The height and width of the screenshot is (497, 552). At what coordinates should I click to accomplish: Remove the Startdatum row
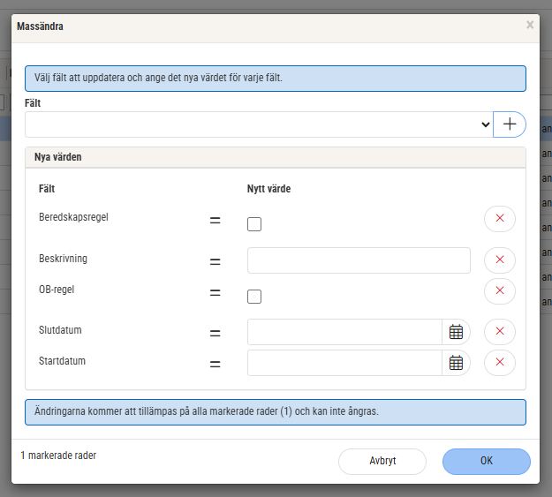[x=499, y=362]
